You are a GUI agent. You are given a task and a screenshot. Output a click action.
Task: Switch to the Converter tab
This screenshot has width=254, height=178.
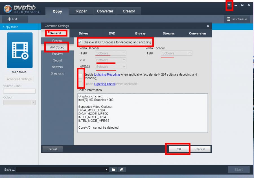(105, 11)
